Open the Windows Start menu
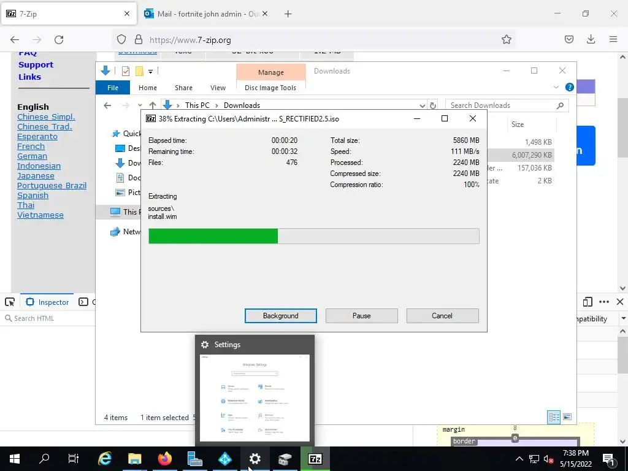The height and width of the screenshot is (471, 628). pos(15,459)
